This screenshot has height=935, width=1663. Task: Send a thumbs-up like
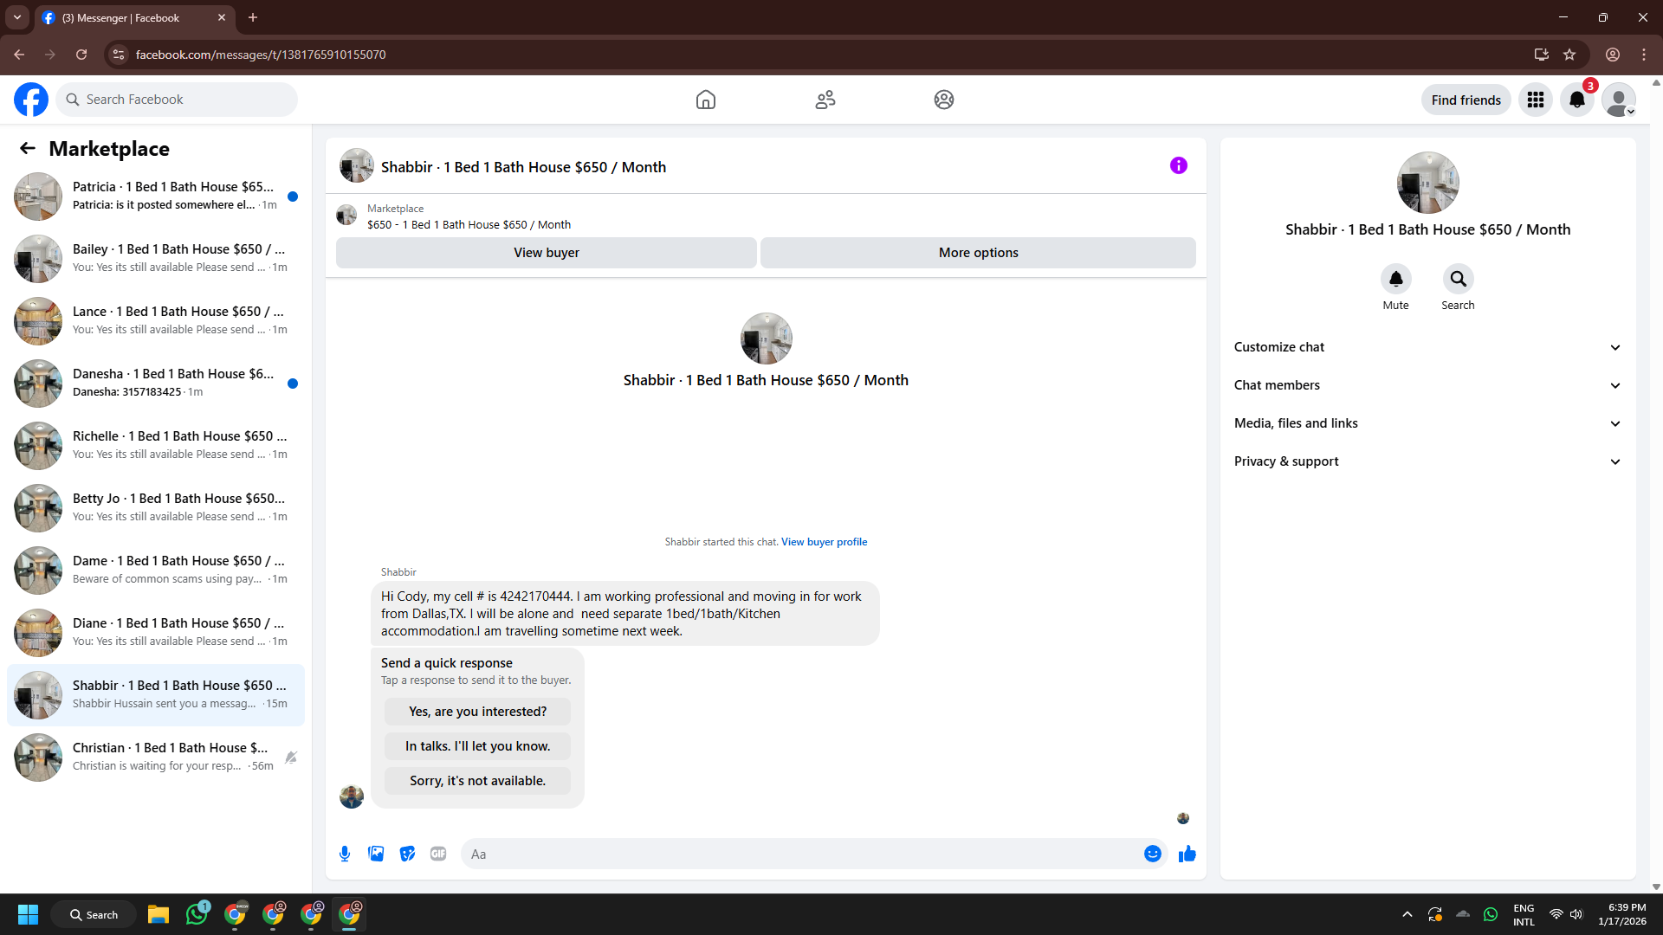coord(1187,854)
